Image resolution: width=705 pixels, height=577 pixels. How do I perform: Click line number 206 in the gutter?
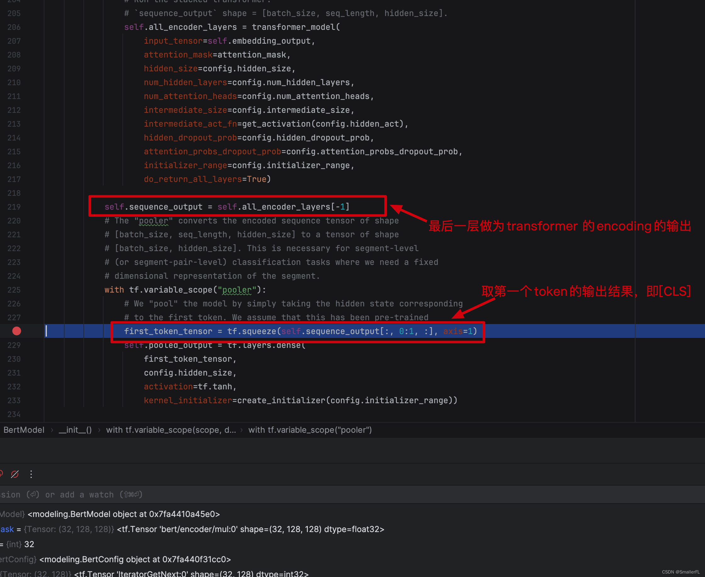tap(14, 27)
